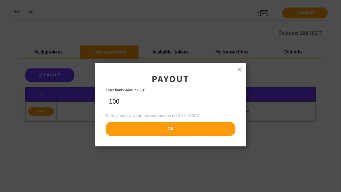The image size is (341, 192).
Task: Start a payout with the PAYOUT button
Action: (50, 75)
